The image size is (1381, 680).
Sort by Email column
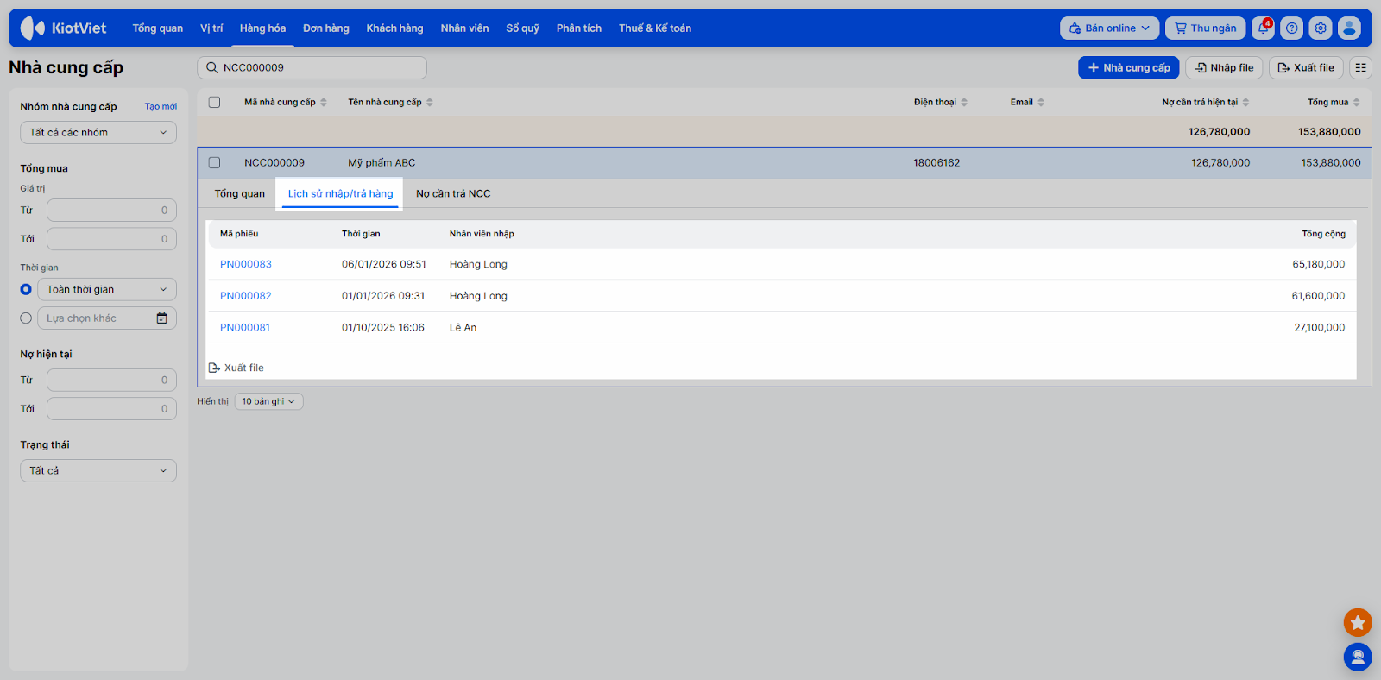coord(1027,102)
